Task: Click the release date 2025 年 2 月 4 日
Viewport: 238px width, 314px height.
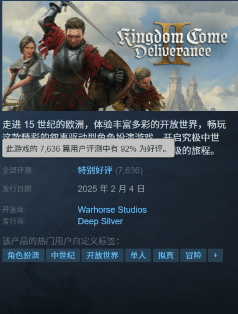Action: point(111,189)
